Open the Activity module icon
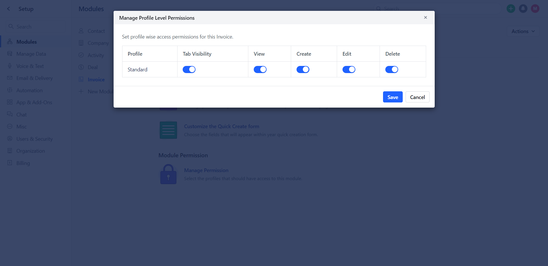The image size is (548, 266). click(x=81, y=55)
